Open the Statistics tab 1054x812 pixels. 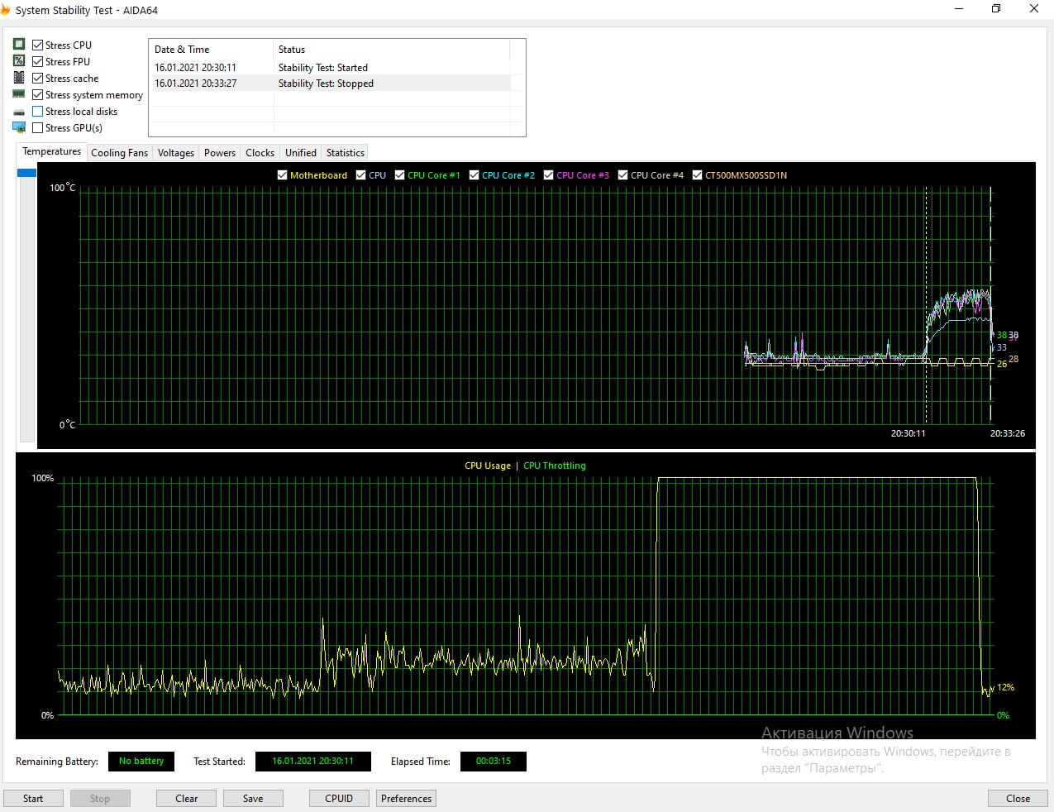coord(346,153)
